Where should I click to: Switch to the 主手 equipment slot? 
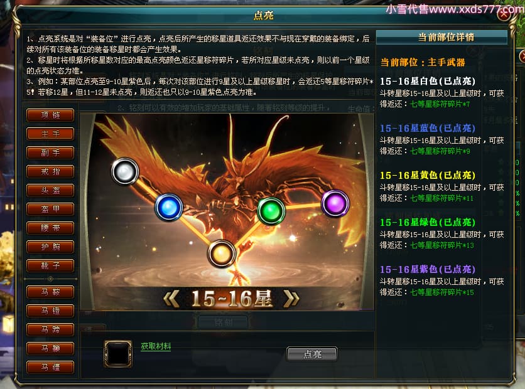pyautogui.click(x=50, y=134)
